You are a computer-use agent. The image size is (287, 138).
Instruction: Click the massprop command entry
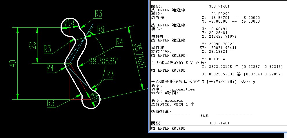174,101
